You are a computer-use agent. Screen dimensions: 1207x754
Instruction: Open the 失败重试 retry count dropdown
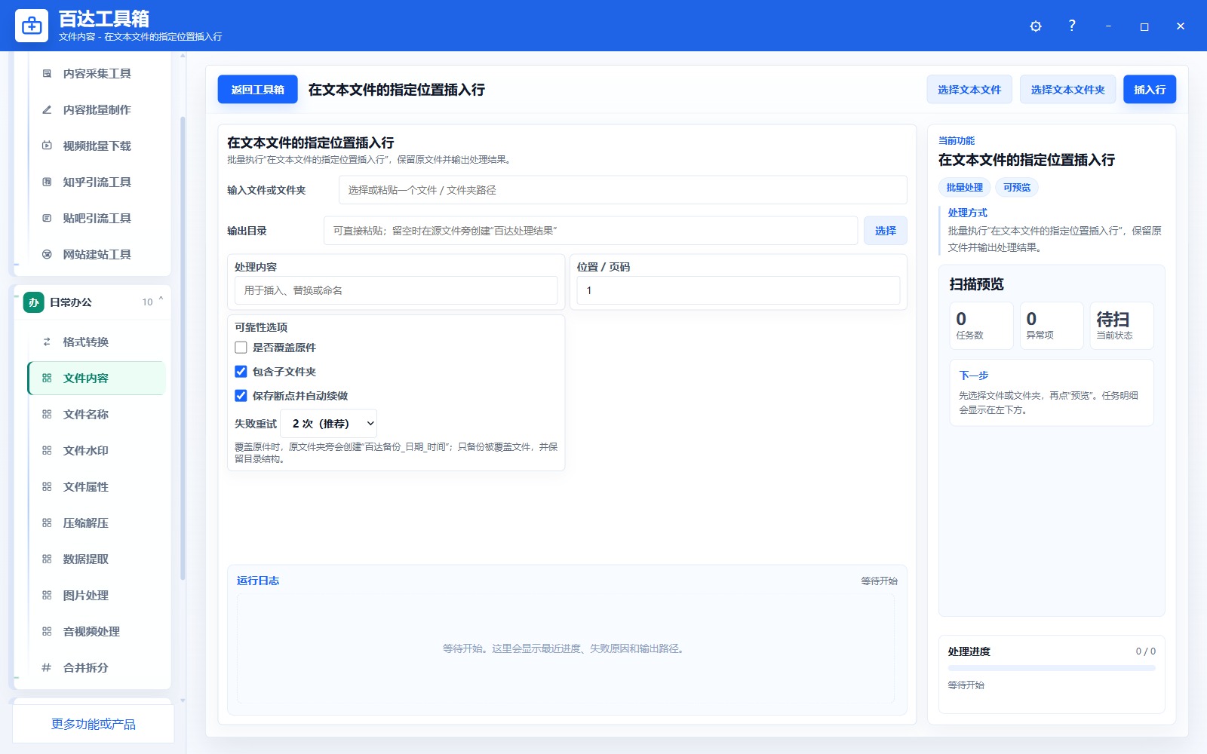click(329, 424)
